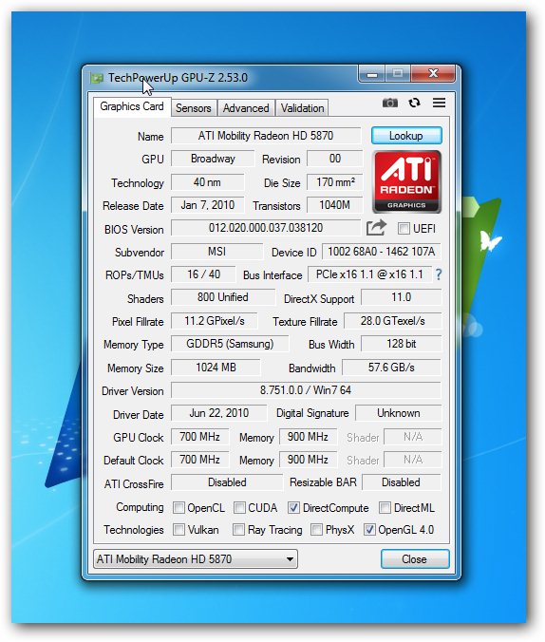Click the Lookup button
The height and width of the screenshot is (642, 545).
coord(406,136)
